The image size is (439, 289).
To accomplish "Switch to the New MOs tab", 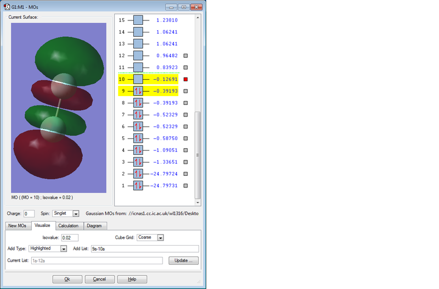I will [18, 226].
